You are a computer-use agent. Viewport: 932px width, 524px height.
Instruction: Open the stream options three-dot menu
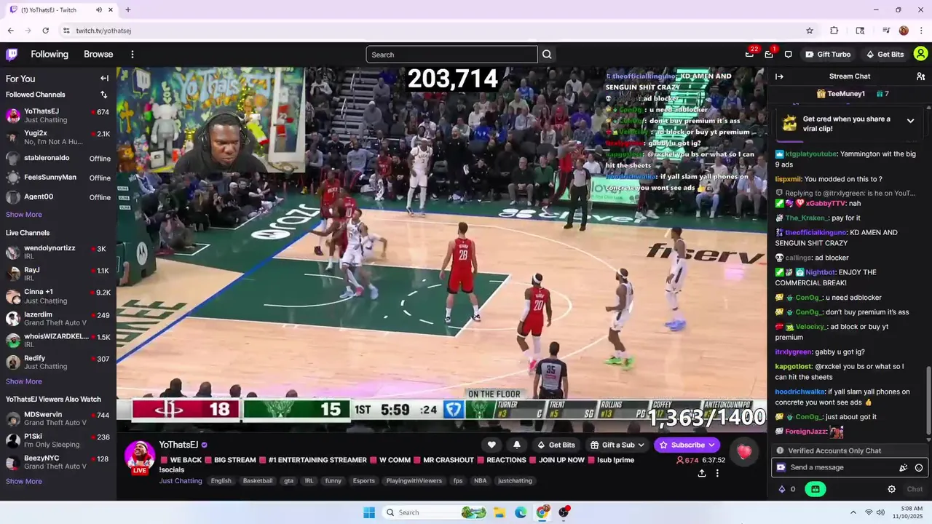tap(717, 473)
